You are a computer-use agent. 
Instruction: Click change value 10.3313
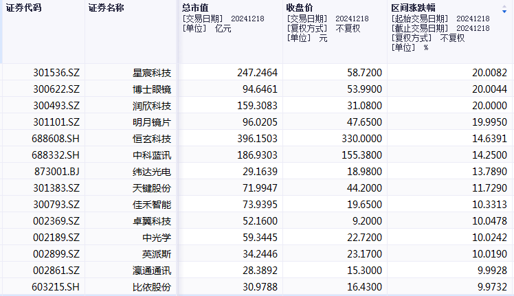point(490,205)
